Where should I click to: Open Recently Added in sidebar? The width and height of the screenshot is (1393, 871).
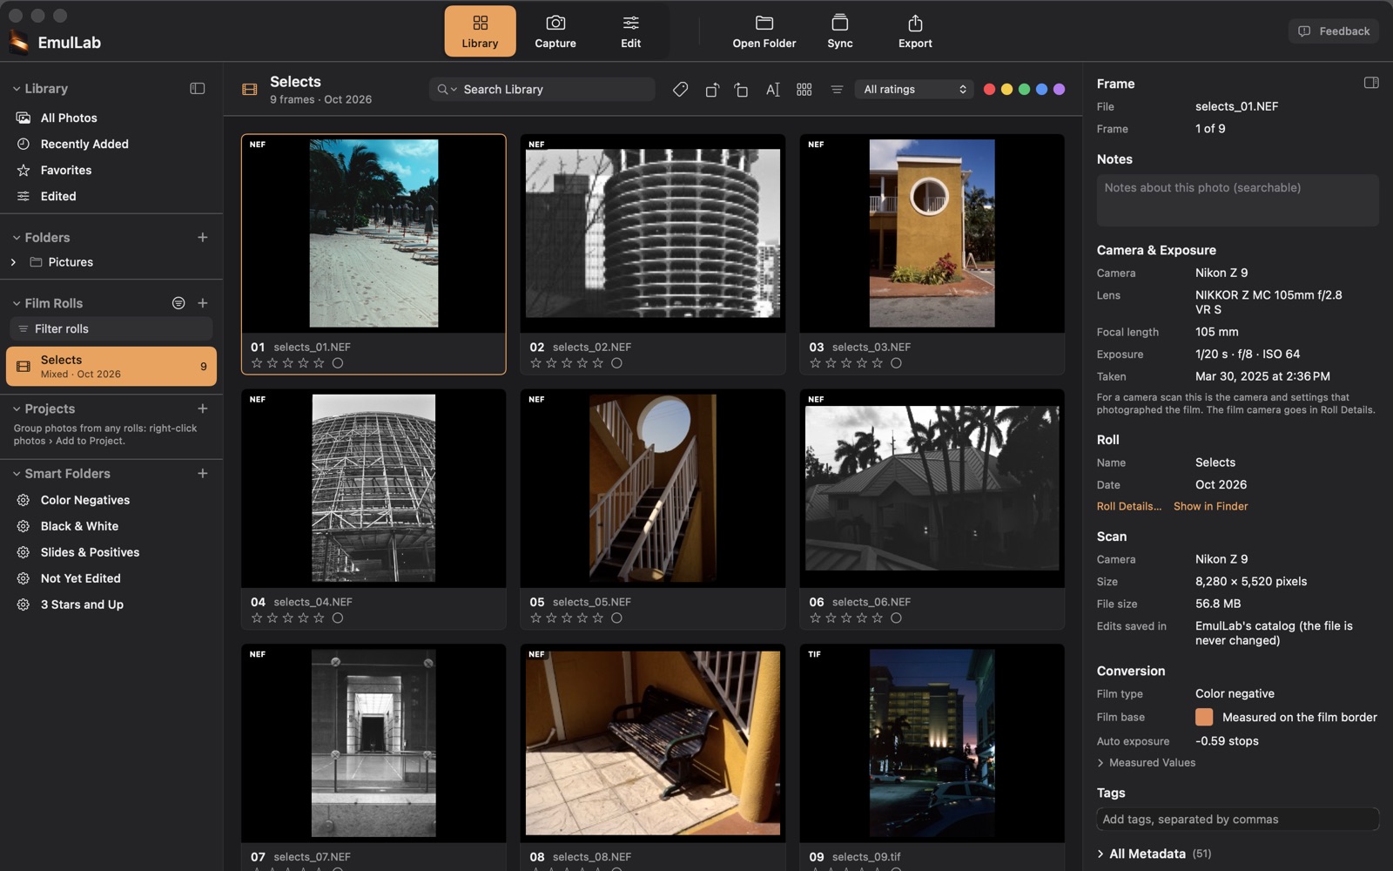point(111,144)
